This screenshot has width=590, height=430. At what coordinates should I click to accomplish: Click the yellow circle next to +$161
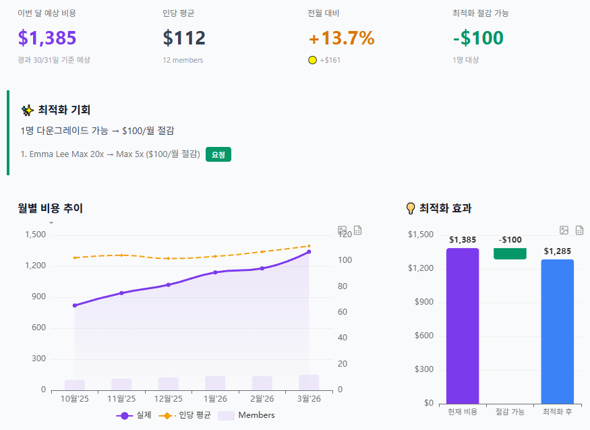pyautogui.click(x=312, y=60)
